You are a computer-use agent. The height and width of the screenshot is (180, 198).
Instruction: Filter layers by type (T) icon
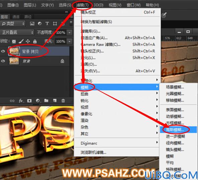click(x=47, y=23)
